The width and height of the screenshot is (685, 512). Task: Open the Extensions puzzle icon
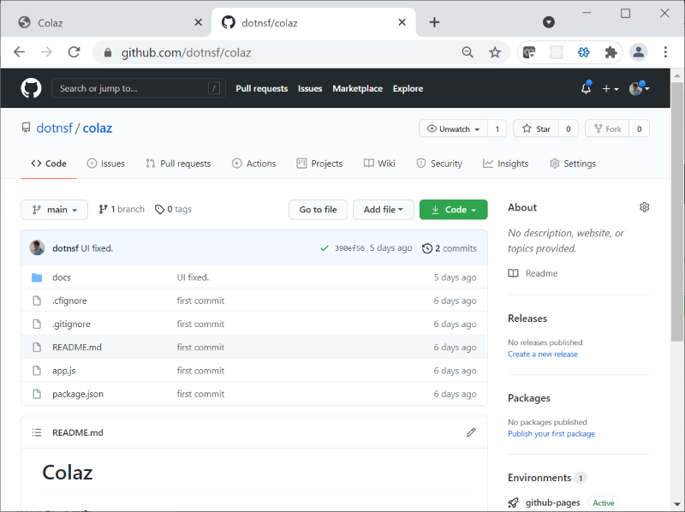pyautogui.click(x=611, y=52)
